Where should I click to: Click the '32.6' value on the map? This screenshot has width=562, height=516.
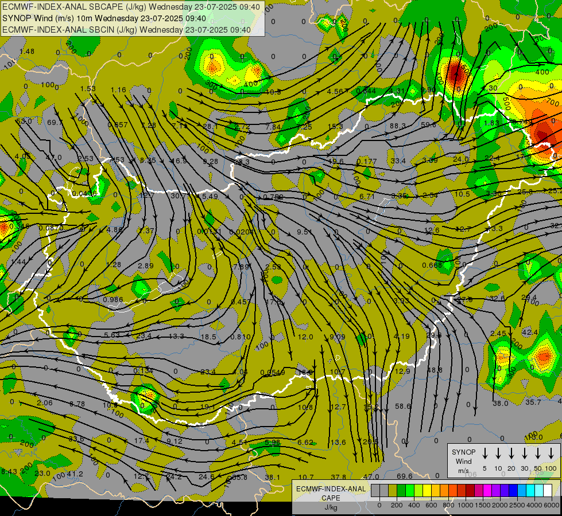497,298
